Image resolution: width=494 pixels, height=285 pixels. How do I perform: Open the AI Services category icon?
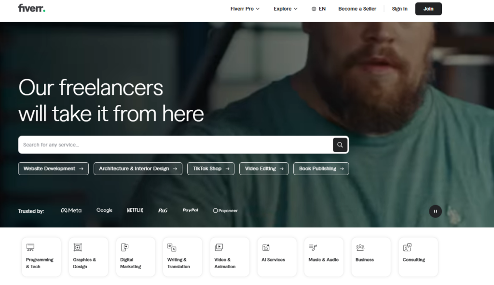[x=266, y=247]
